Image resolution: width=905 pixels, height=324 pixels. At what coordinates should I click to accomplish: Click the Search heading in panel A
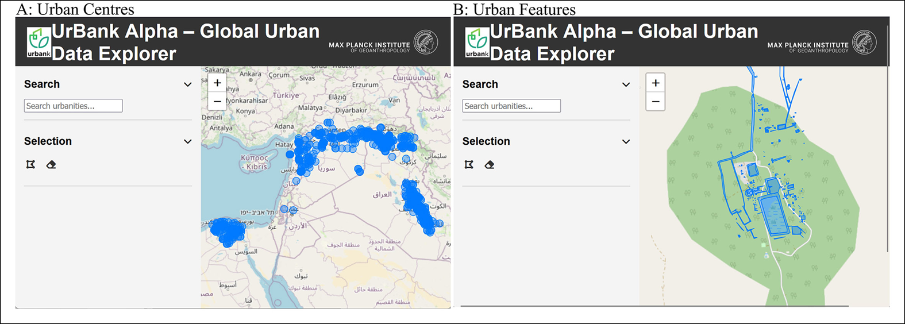[x=42, y=84]
